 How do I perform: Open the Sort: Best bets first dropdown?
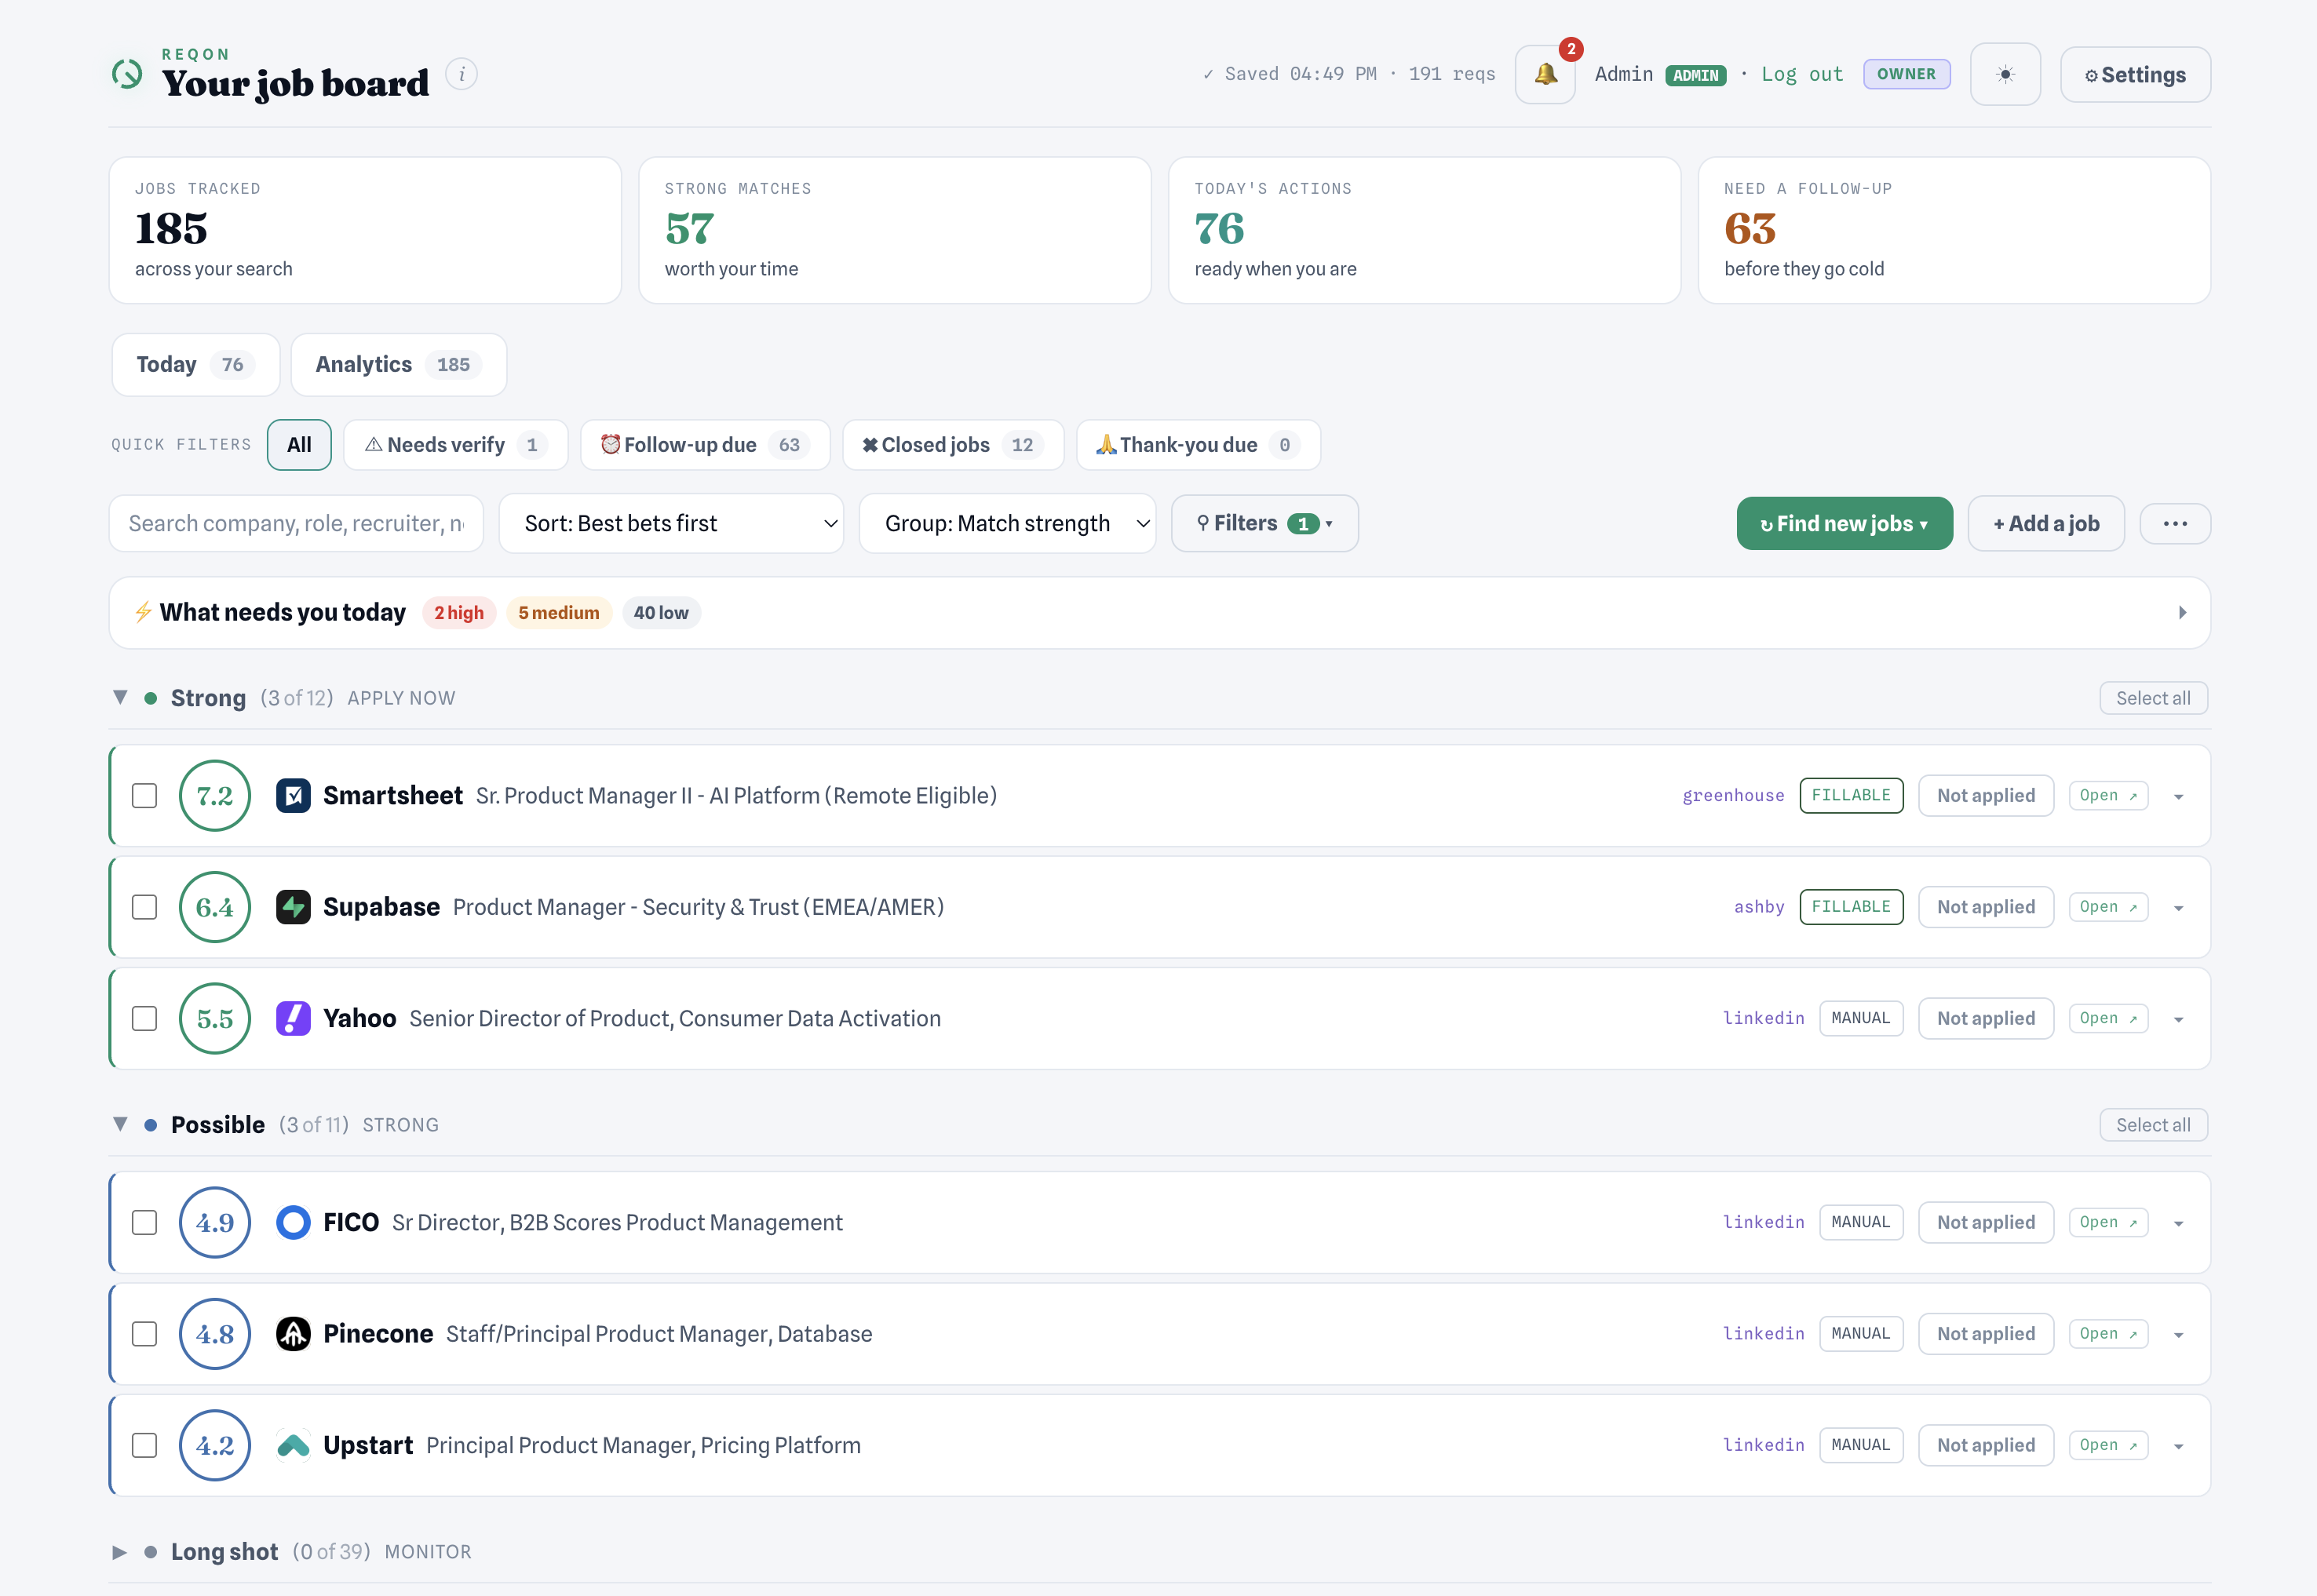(x=671, y=523)
